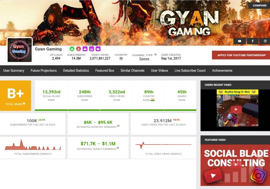Open the channel's Facebook link icon
This screenshot has width=270, height=189.
252,41
